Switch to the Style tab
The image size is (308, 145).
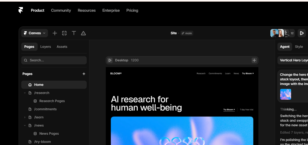[x=299, y=47]
